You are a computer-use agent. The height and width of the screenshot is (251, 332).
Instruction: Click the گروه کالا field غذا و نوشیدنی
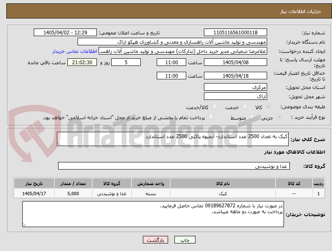tap(174, 166)
